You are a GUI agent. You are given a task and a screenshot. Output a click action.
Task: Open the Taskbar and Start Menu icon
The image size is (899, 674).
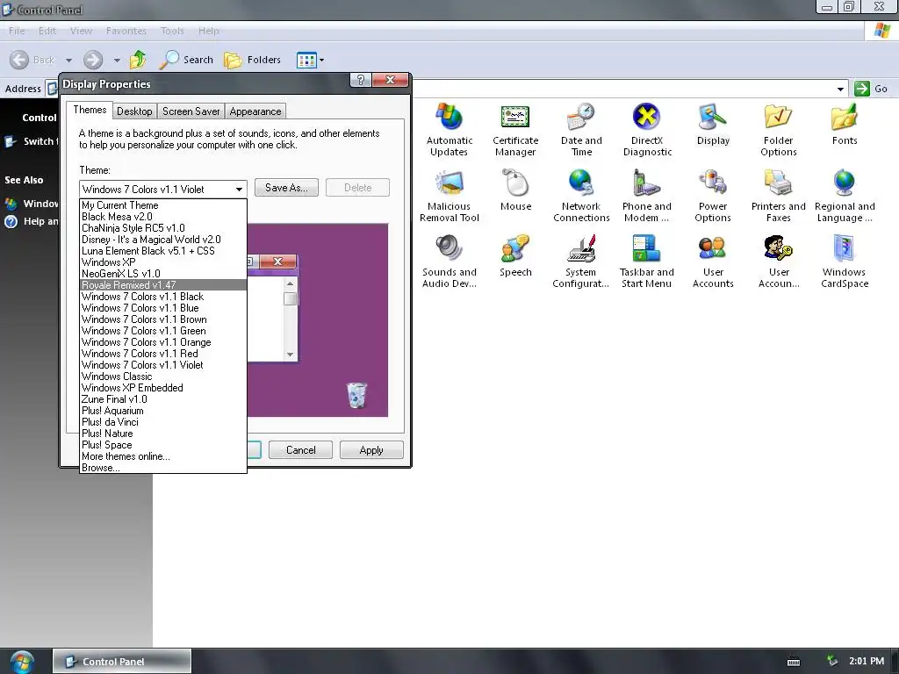[647, 262]
